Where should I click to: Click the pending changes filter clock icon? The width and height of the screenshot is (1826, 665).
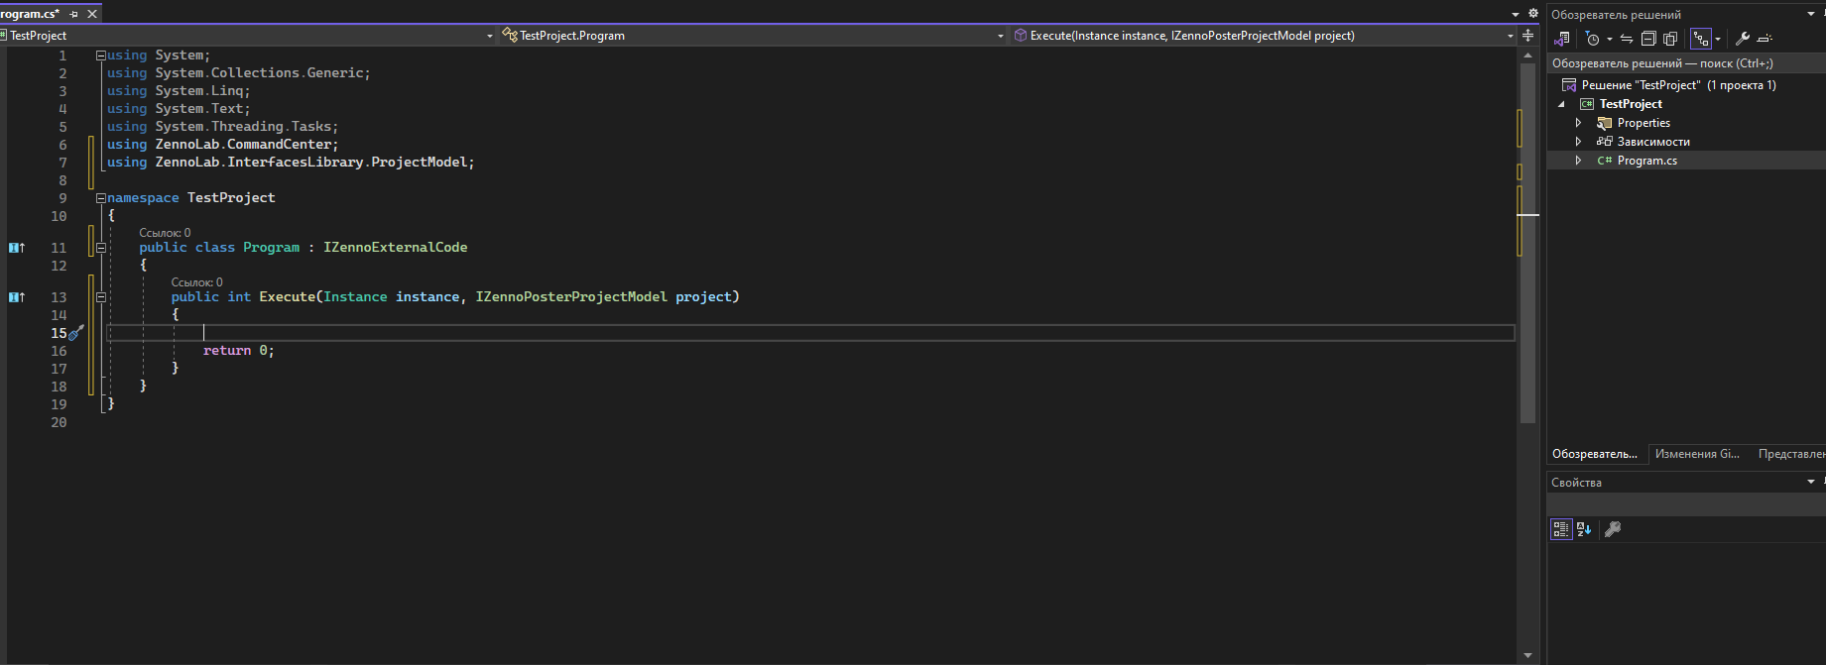(1592, 39)
